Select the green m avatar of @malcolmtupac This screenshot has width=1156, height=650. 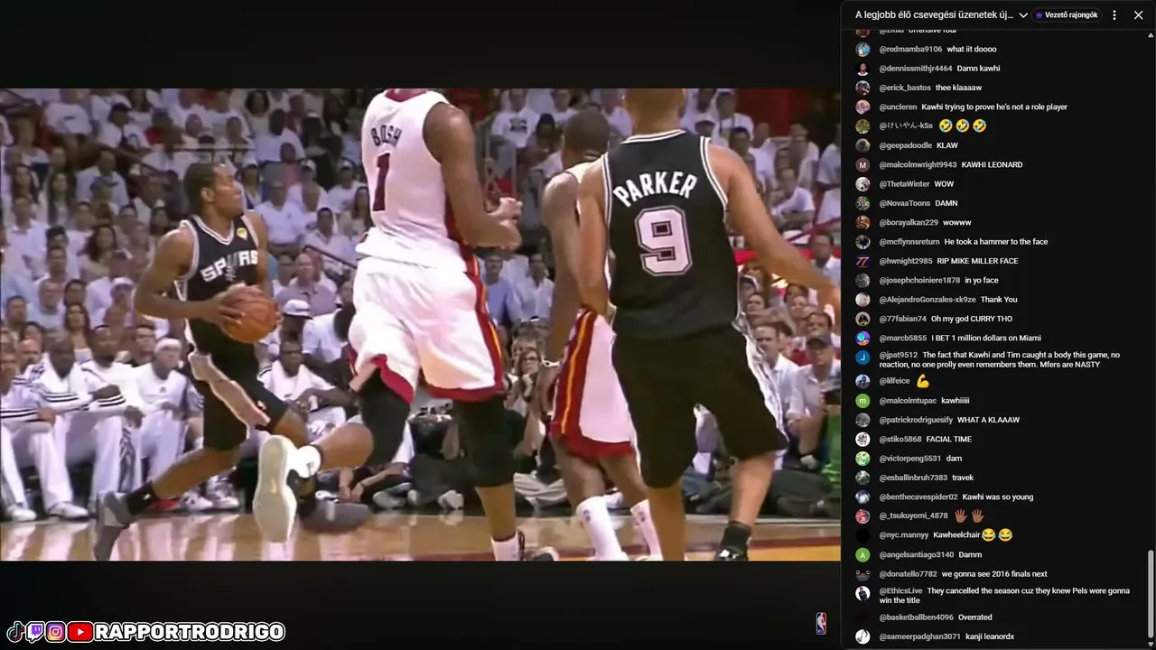click(x=862, y=401)
